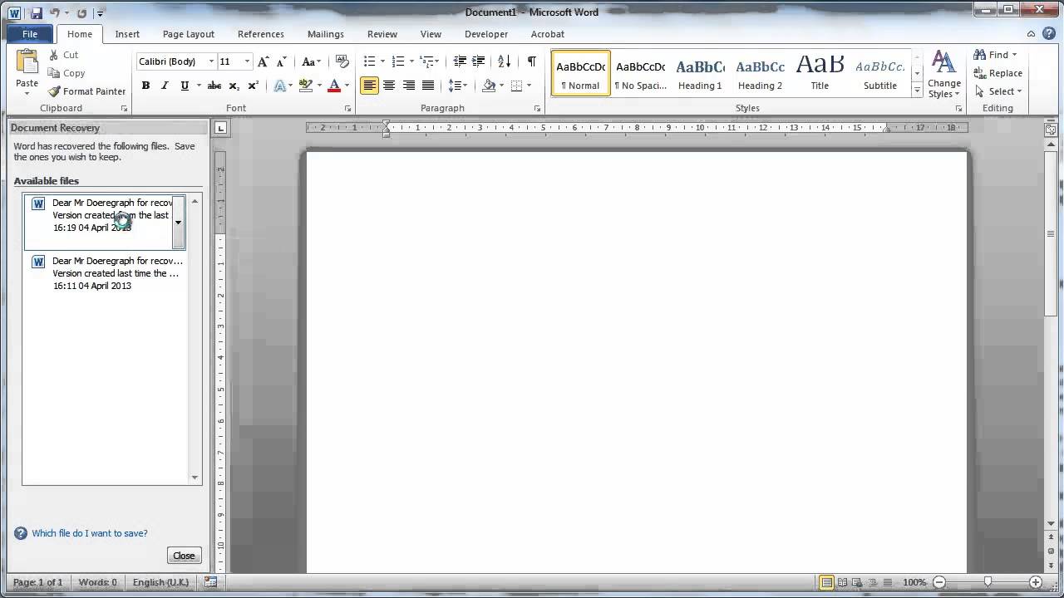Open 'Which file do I want to save?' link
1064x598 pixels.
(x=90, y=533)
